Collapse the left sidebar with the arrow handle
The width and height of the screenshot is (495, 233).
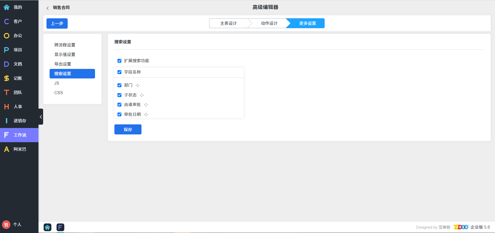click(x=41, y=117)
